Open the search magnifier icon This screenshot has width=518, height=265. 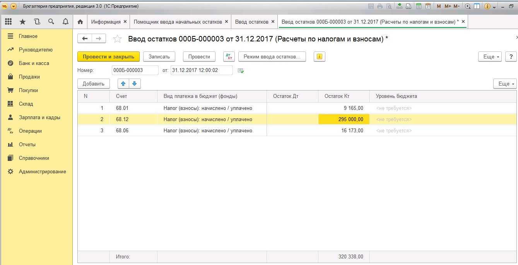(51, 22)
